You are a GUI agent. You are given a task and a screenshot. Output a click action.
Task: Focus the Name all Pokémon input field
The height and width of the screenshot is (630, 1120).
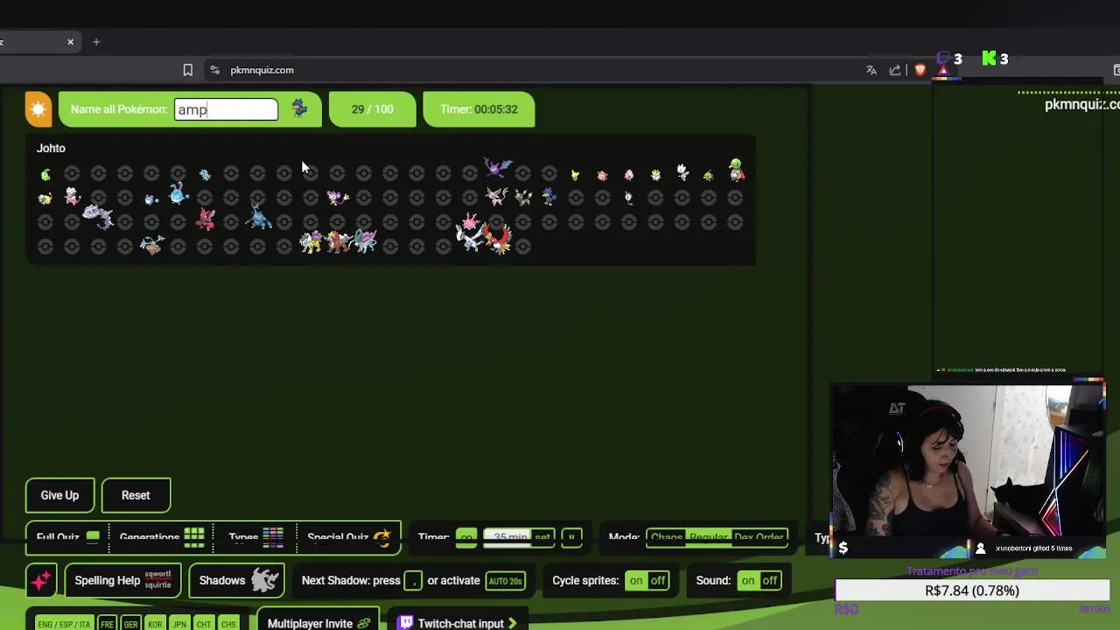(x=226, y=109)
